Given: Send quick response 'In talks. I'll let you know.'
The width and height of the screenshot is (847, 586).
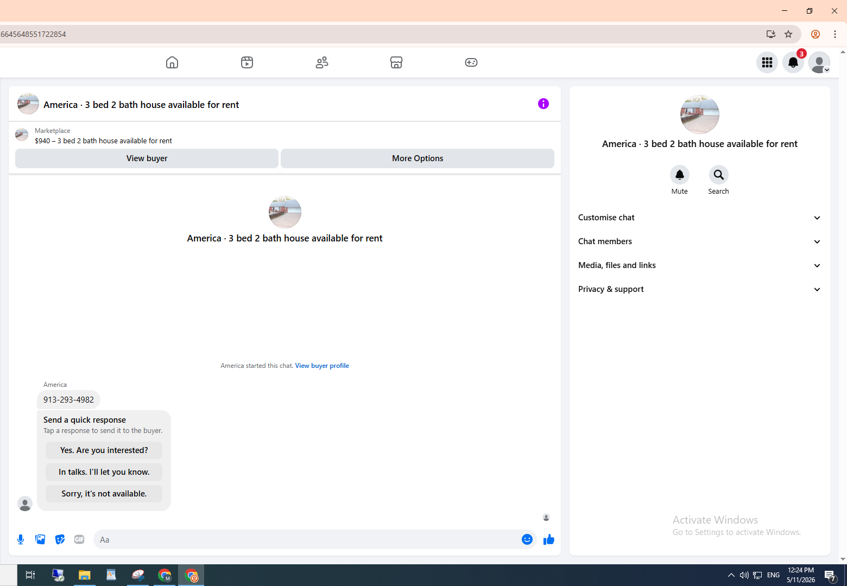Looking at the screenshot, I should tap(104, 472).
